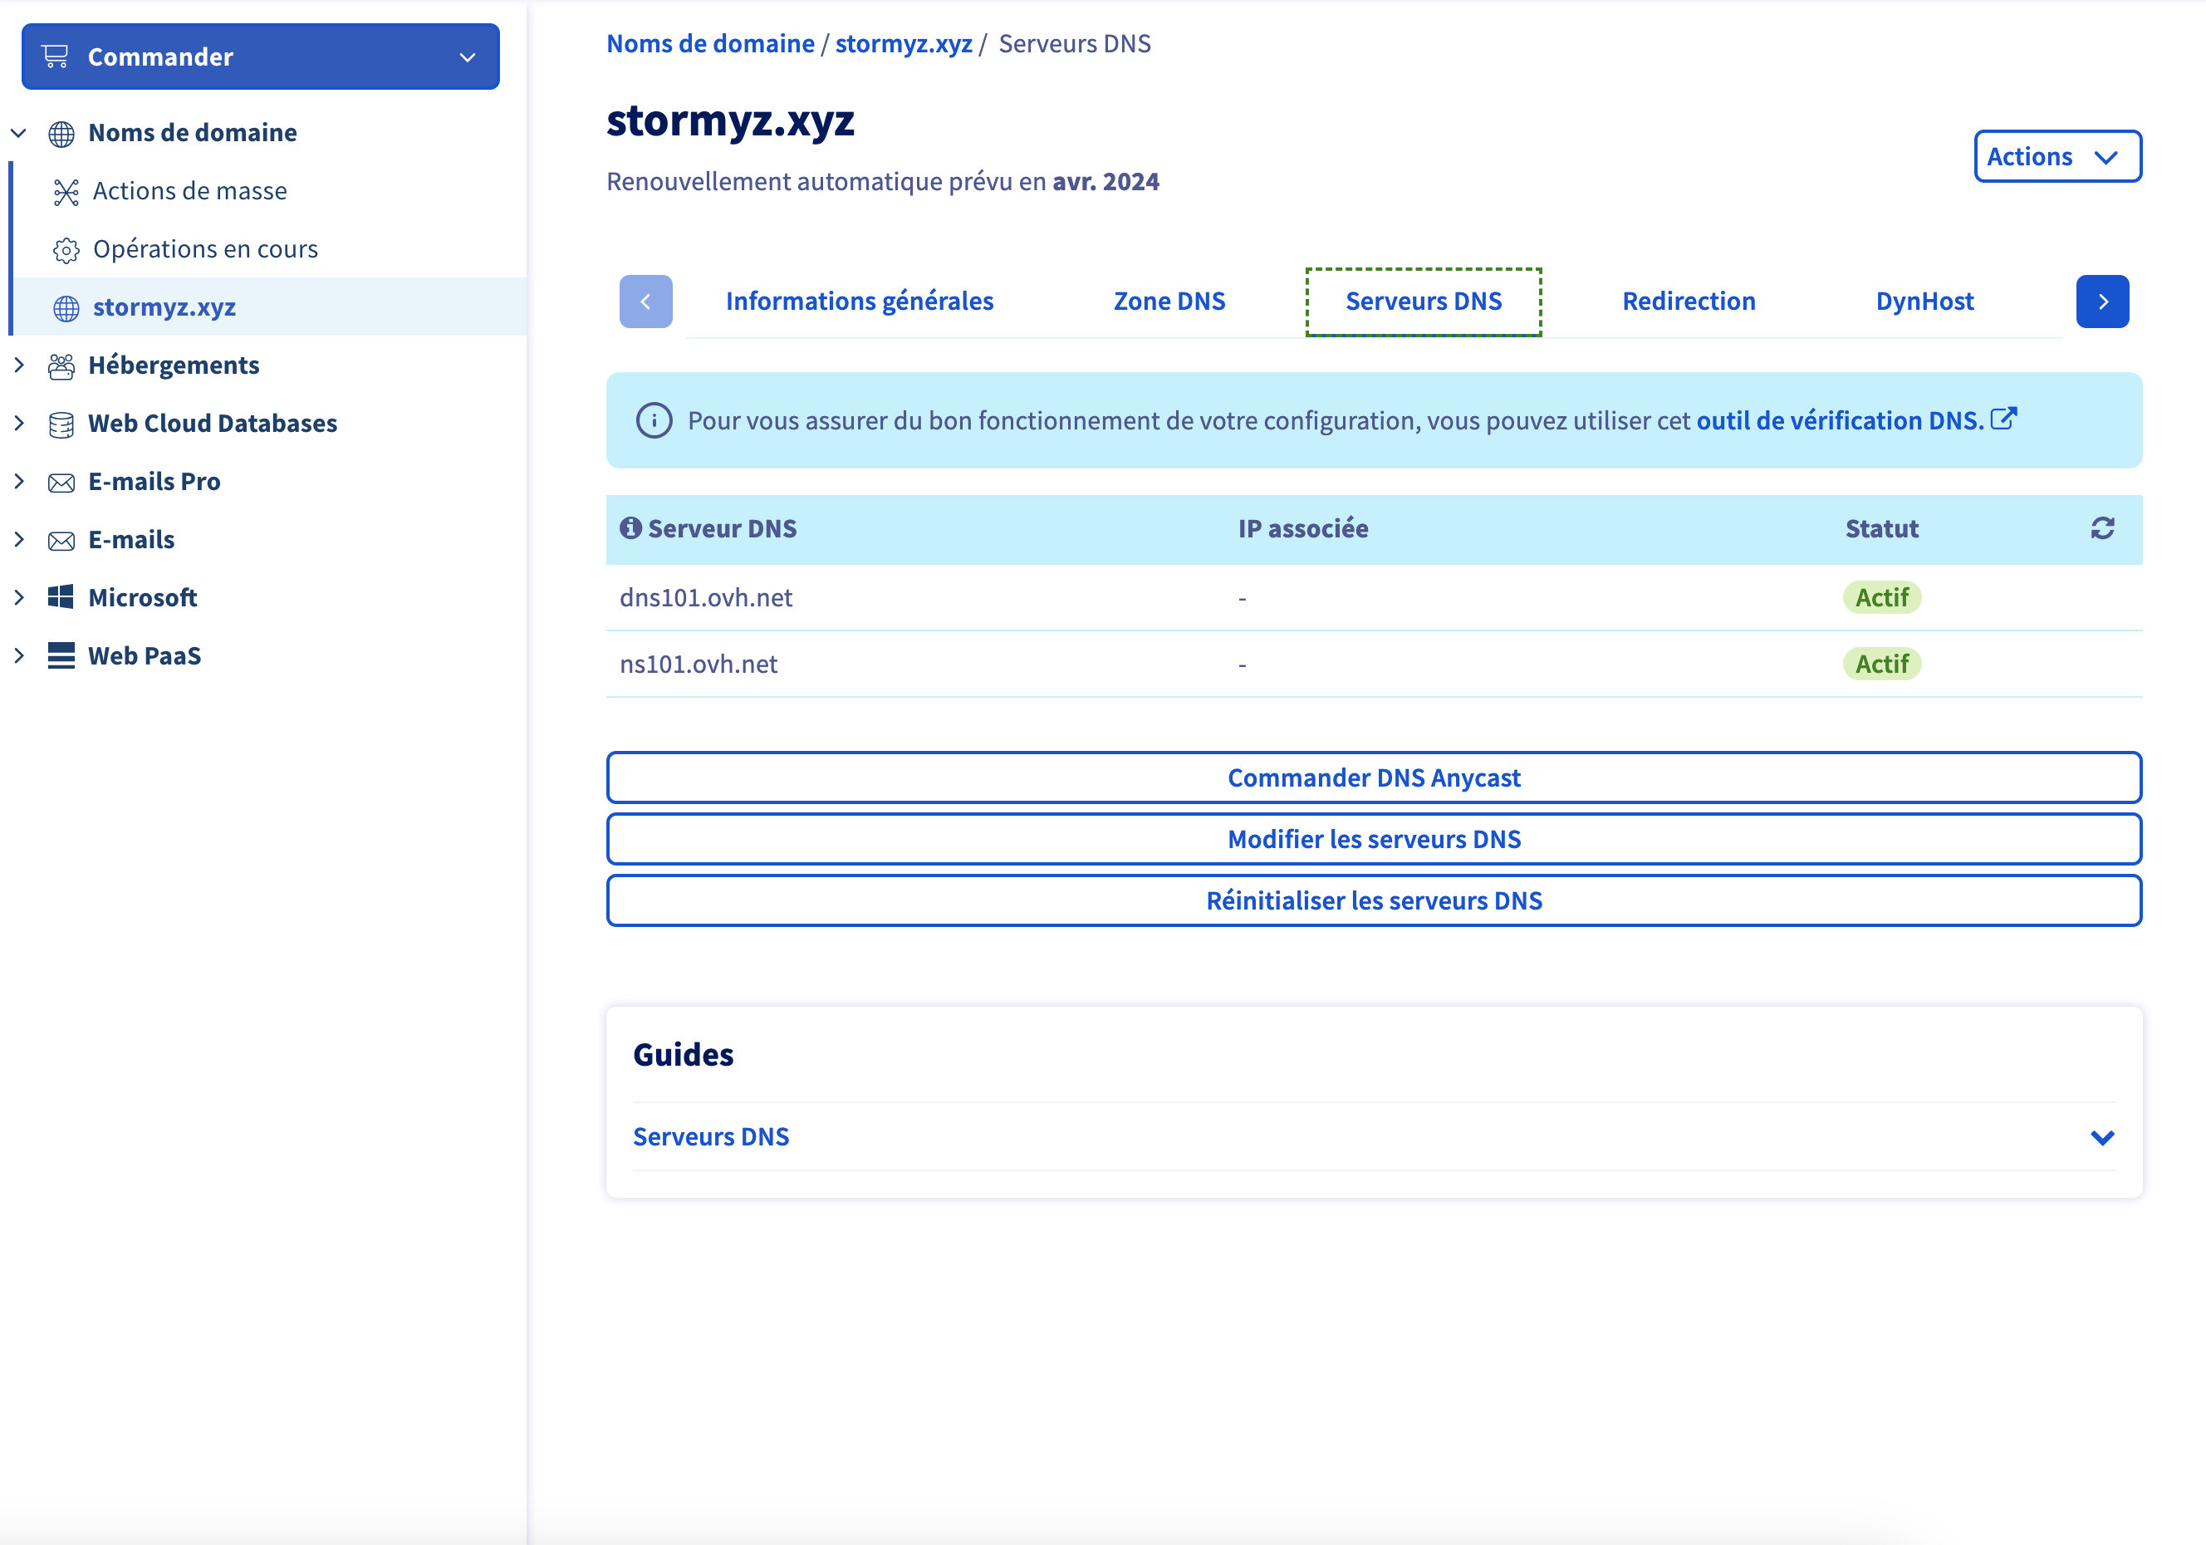The height and width of the screenshot is (1545, 2206).
Task: Collapse the Noms de domaine section
Action: click(19, 133)
